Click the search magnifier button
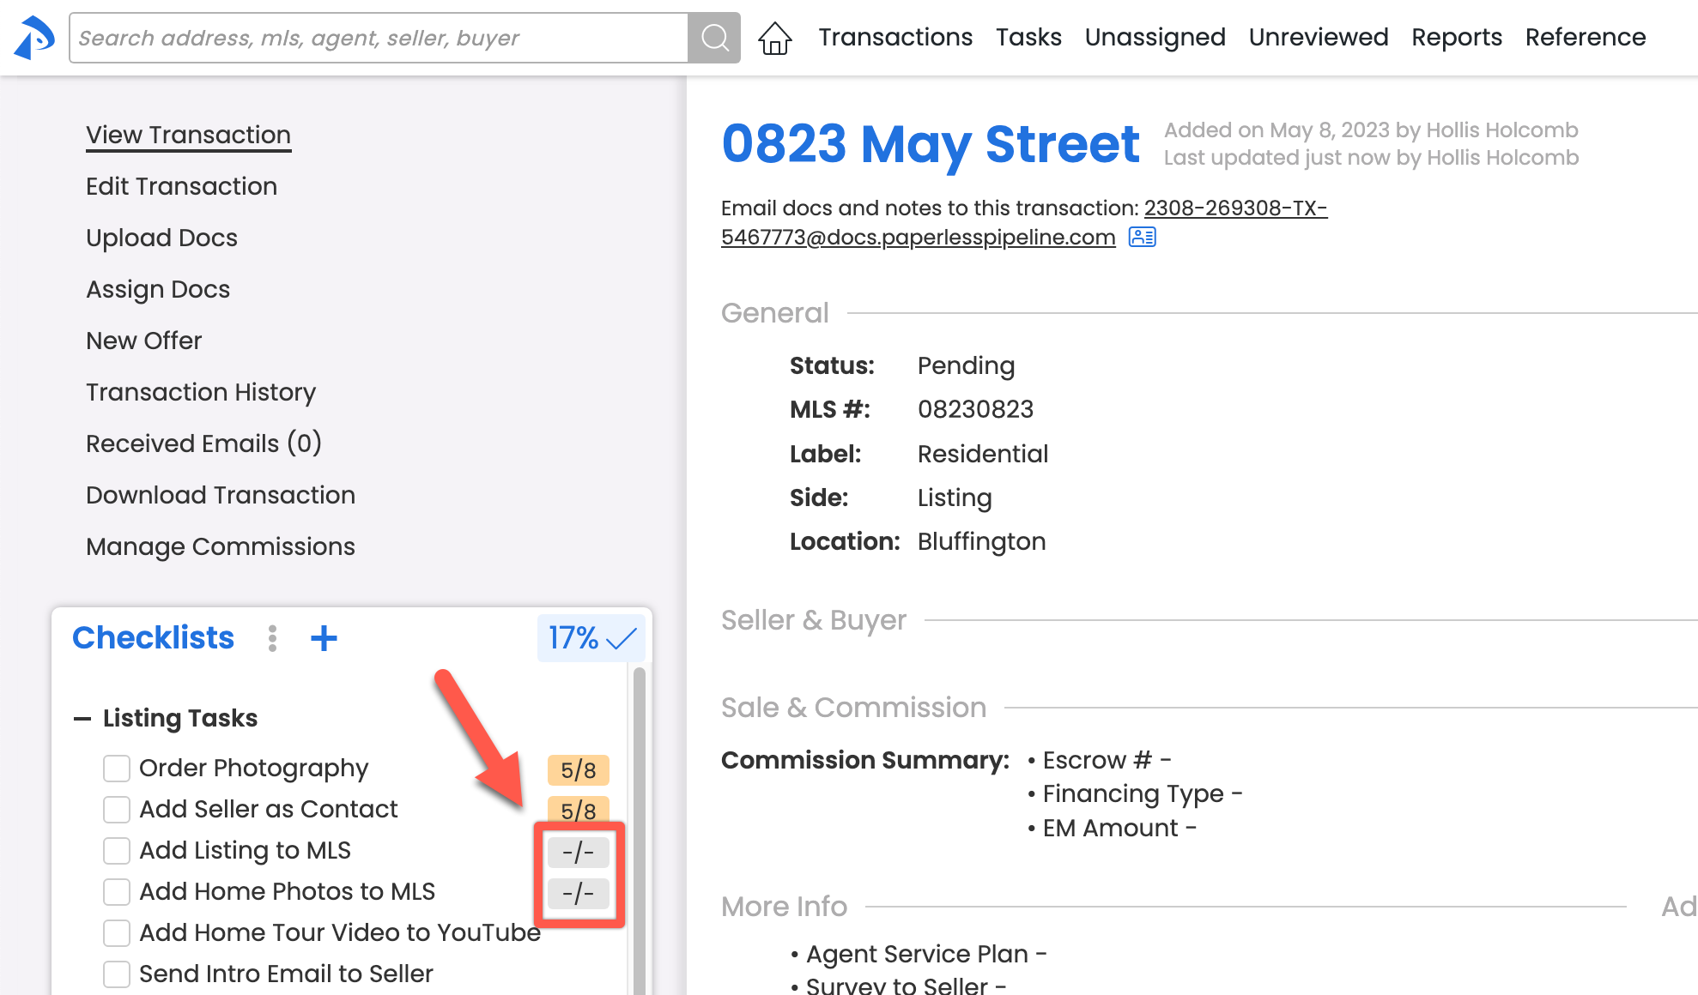1698x995 pixels. click(714, 38)
